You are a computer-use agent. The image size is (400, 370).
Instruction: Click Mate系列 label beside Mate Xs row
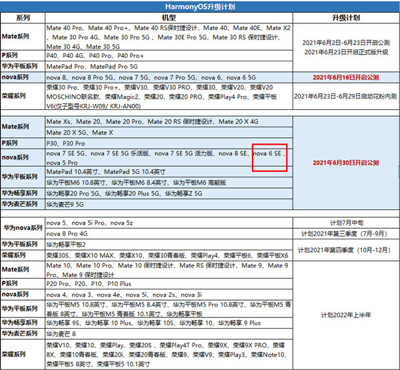[23, 127]
